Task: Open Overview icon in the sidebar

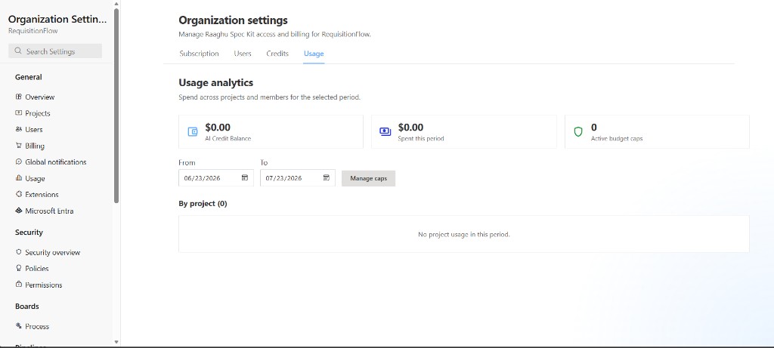Action: (19, 97)
